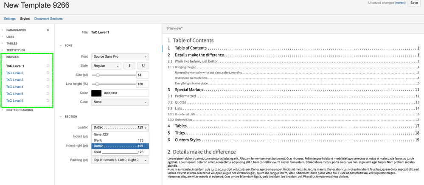Click preview entry 'Special Markup'
The width and height of the screenshot is (424, 185).
click(x=189, y=90)
